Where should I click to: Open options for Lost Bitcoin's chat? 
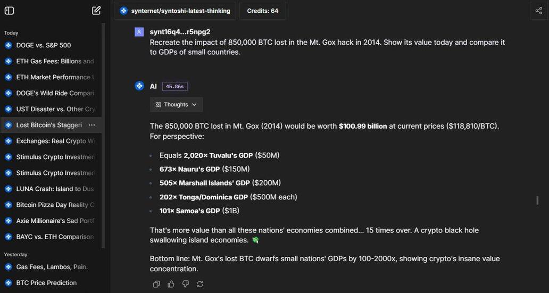(91, 125)
